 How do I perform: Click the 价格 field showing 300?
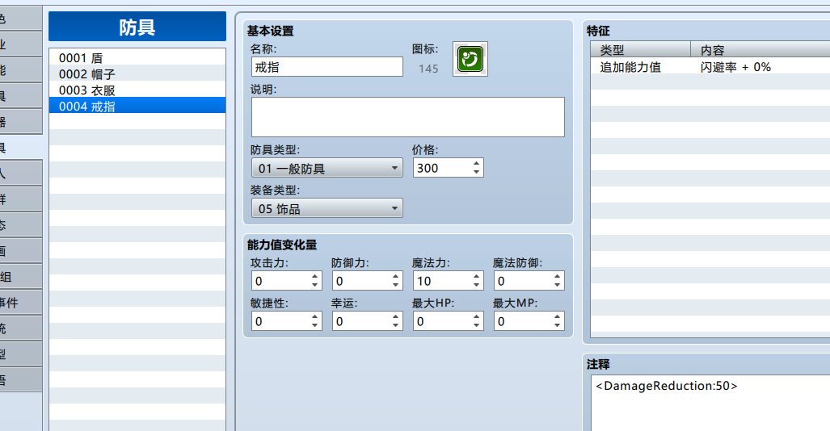pos(443,168)
